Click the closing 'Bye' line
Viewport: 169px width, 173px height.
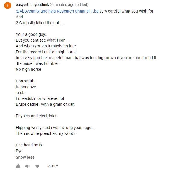pyautogui.click(x=19, y=151)
